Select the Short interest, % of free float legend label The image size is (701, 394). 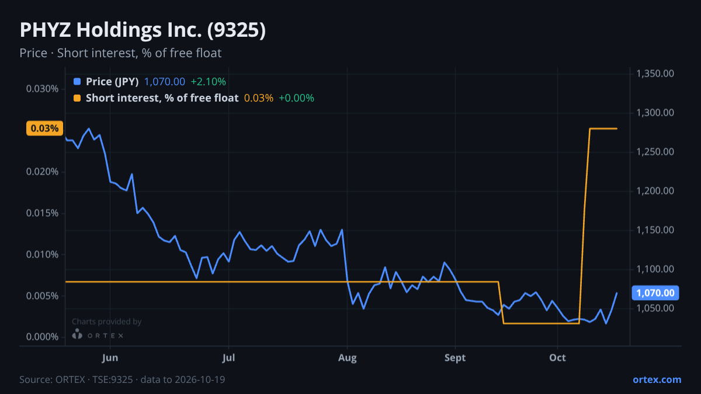[x=162, y=98]
